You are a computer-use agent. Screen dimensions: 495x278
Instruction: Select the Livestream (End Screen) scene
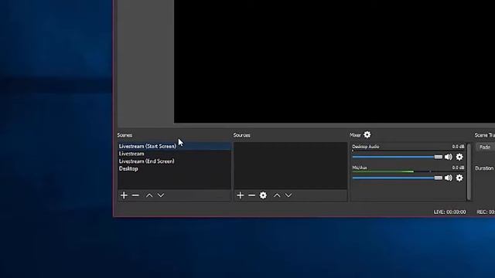click(174, 161)
